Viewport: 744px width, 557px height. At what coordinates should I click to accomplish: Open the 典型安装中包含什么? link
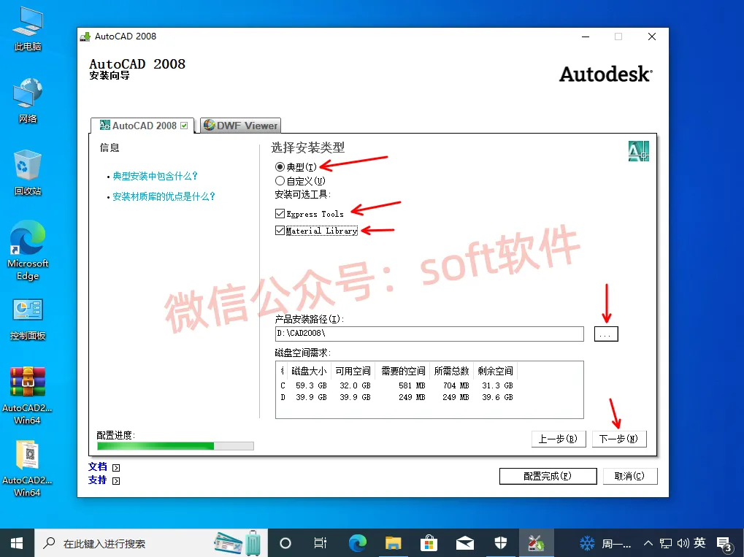click(x=156, y=176)
